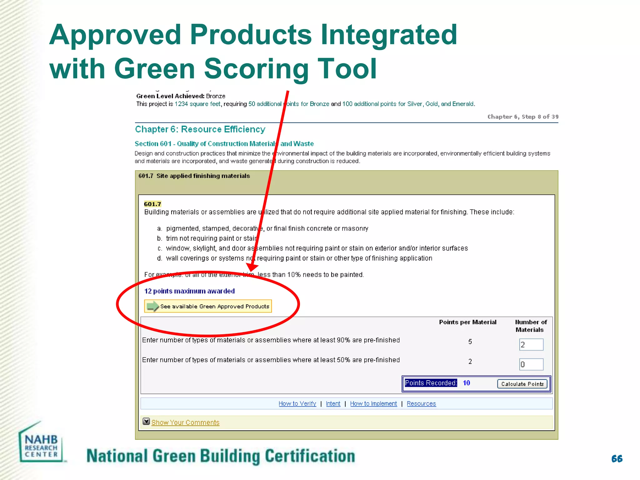Click '1234 square feet' text
This screenshot has height=480, width=640.
(x=197, y=104)
